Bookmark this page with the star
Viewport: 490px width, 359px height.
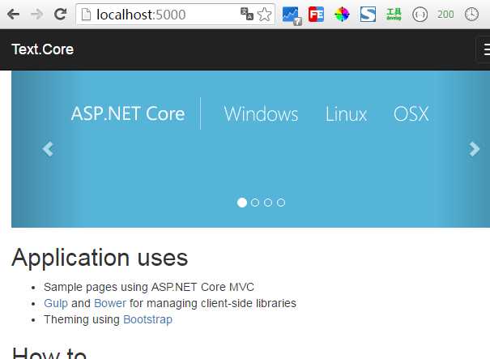pyautogui.click(x=264, y=15)
